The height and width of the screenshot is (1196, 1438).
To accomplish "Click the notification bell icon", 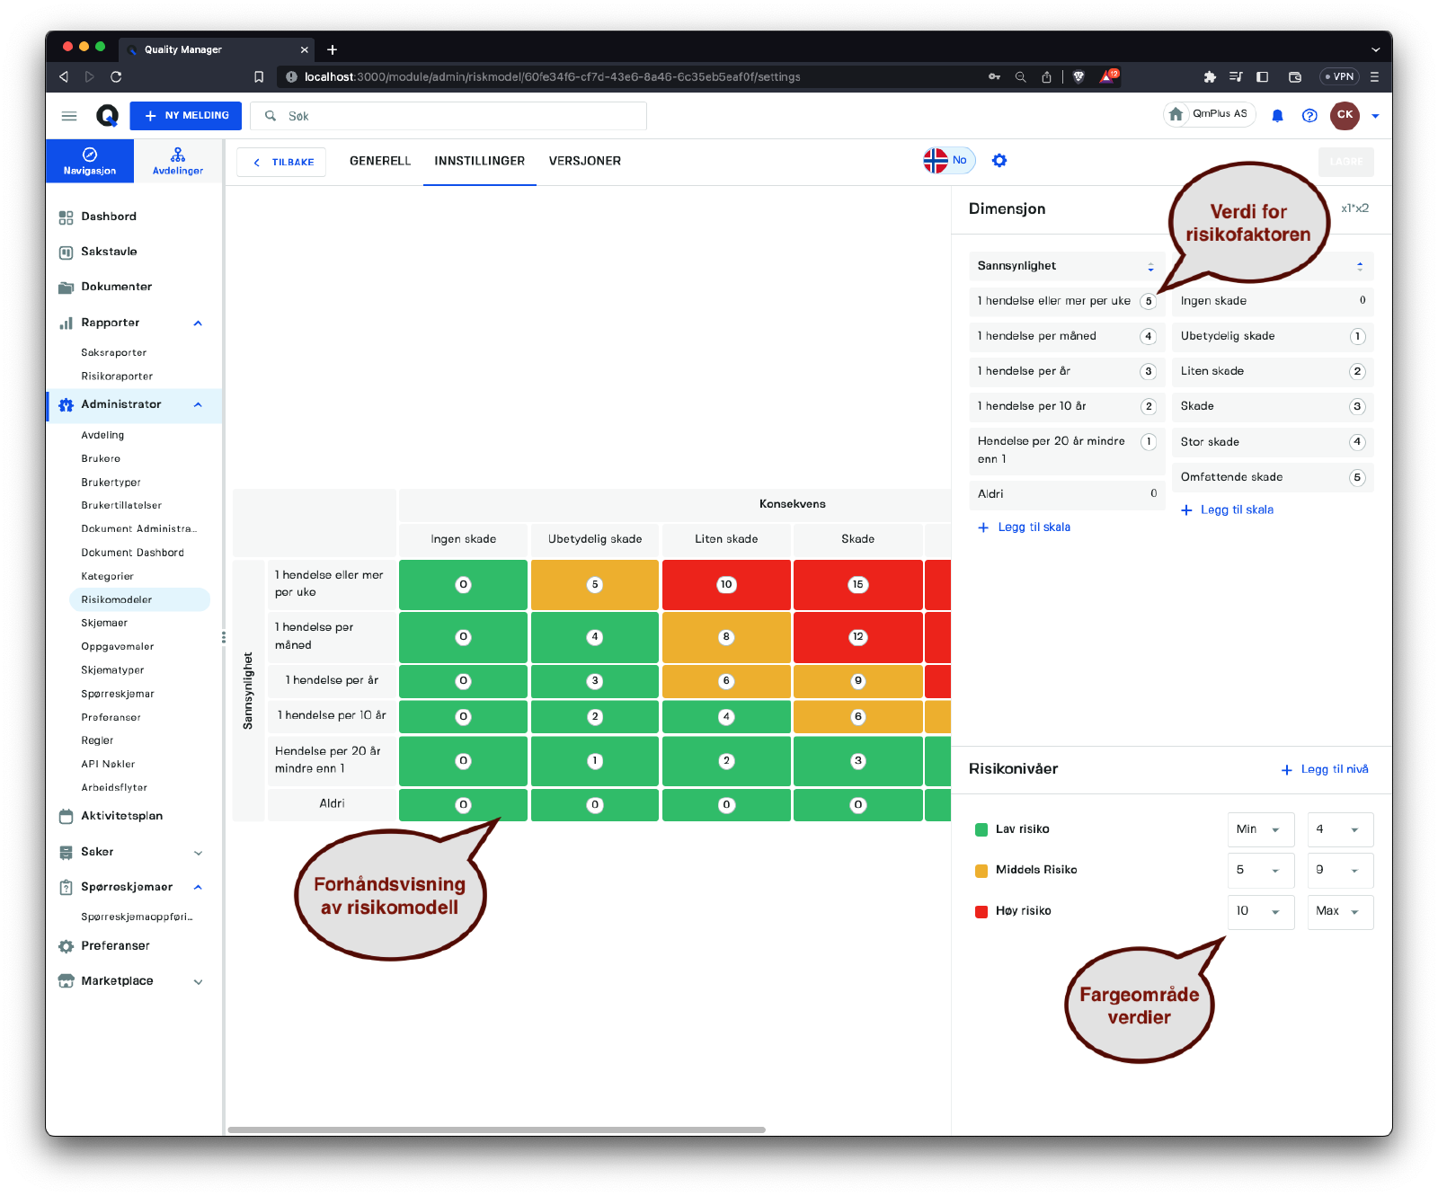I will pyautogui.click(x=1277, y=116).
